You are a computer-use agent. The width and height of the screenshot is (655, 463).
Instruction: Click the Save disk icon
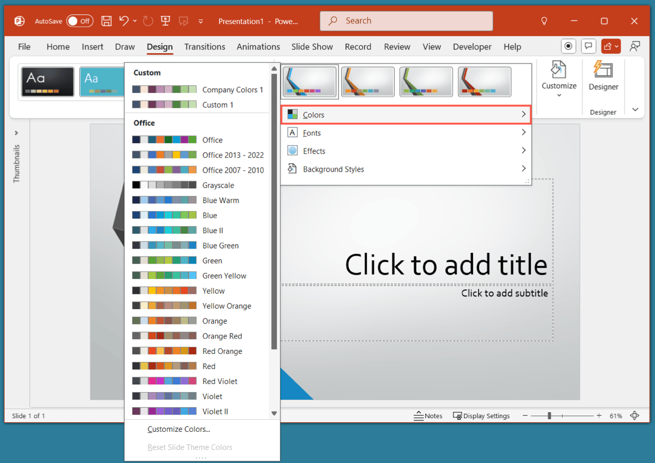(107, 21)
